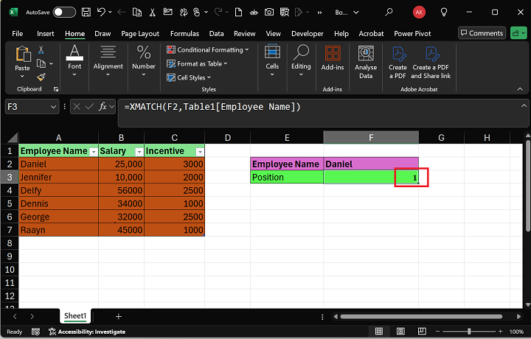The image size is (531, 339).
Task: Click the Cut scissors icon in the quick access toolbar
Action: (x=153, y=13)
